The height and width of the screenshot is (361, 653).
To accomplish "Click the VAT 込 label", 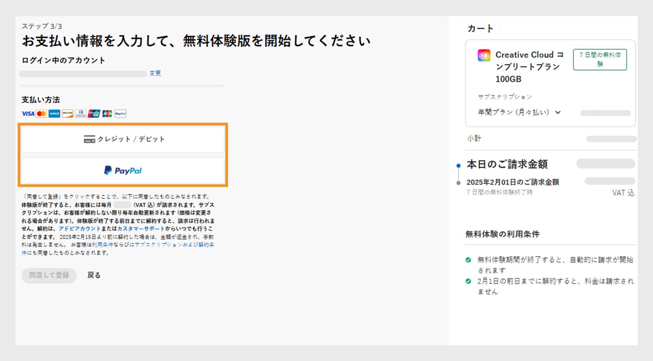I will click(x=623, y=193).
